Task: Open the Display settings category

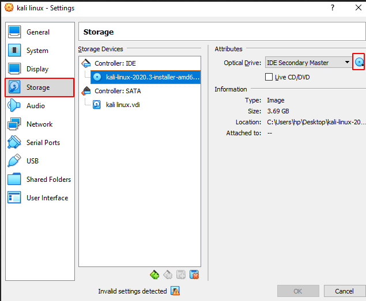Action: (x=40, y=69)
